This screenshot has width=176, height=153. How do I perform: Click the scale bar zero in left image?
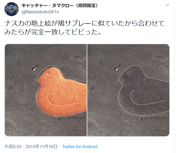click(59, 120)
